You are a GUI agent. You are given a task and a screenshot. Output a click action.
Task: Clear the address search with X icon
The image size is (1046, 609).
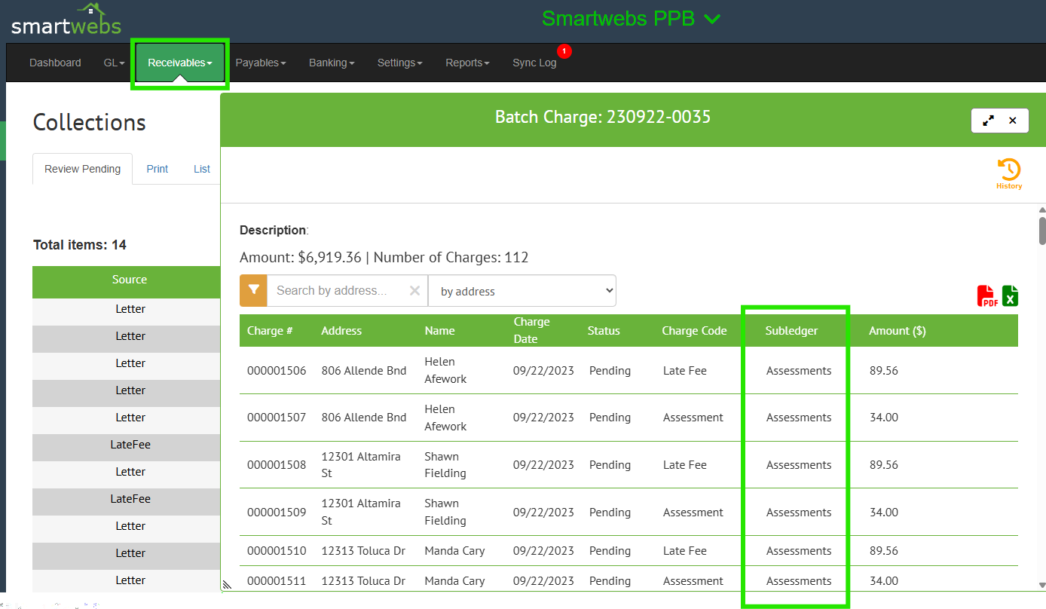tap(414, 291)
